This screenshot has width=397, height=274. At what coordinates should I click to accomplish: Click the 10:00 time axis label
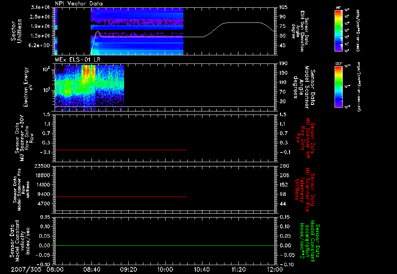[165, 269]
